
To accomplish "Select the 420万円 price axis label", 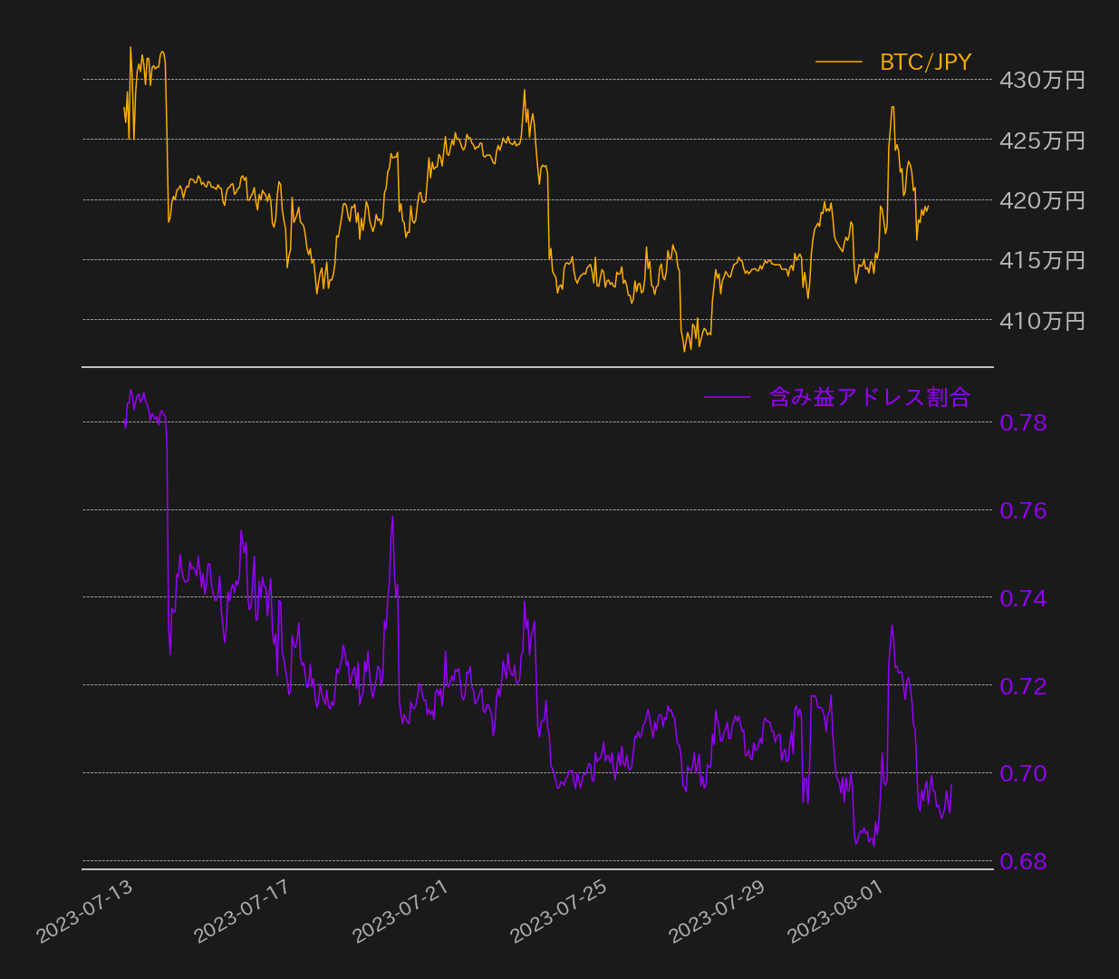I will point(1042,200).
